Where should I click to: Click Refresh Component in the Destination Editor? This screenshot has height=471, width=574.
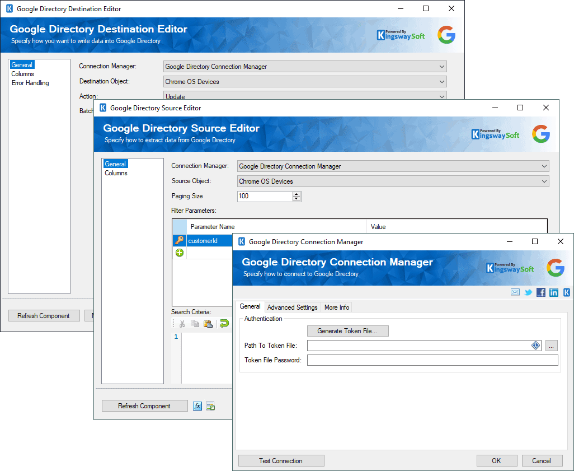pos(44,316)
